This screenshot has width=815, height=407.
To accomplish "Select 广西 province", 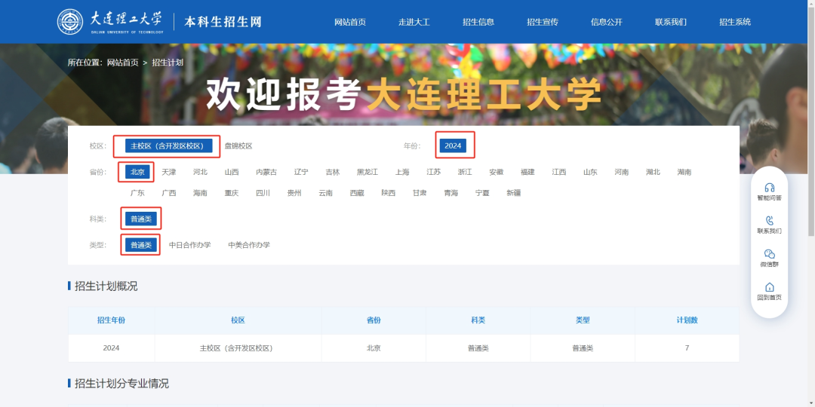I will click(168, 193).
